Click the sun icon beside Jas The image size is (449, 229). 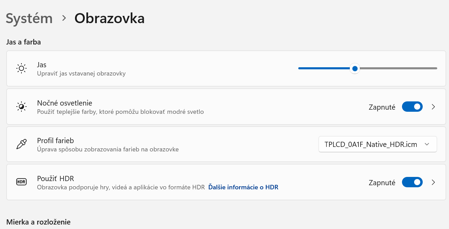tap(21, 68)
